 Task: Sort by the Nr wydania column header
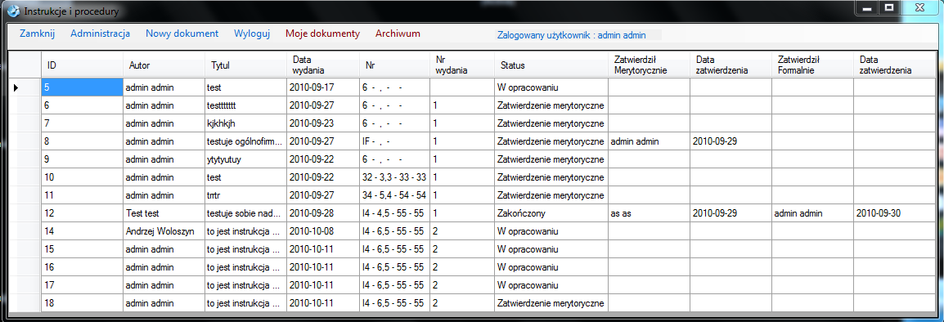462,65
